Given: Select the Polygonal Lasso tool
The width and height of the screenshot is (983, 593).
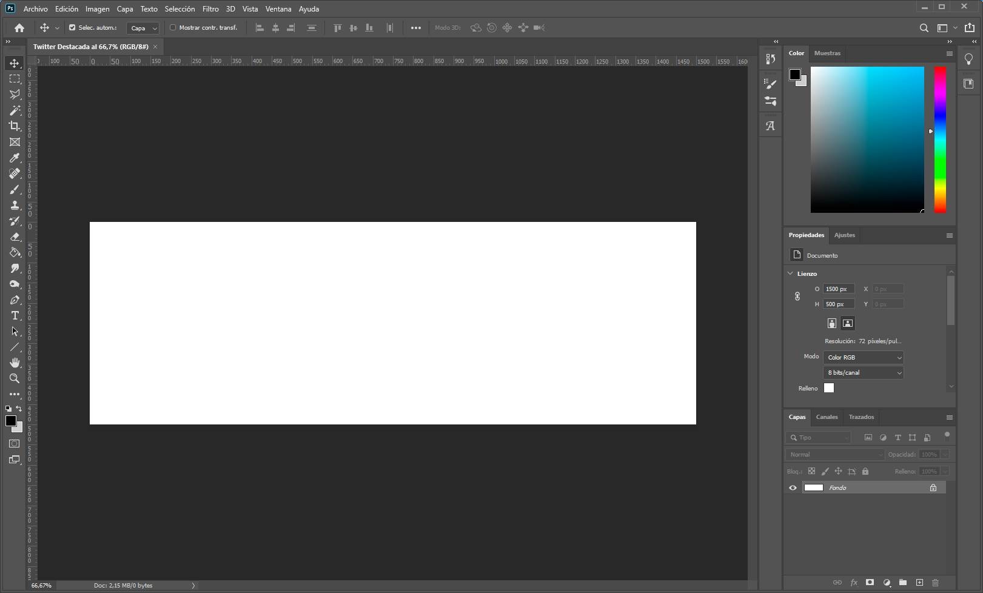Looking at the screenshot, I should (x=15, y=95).
